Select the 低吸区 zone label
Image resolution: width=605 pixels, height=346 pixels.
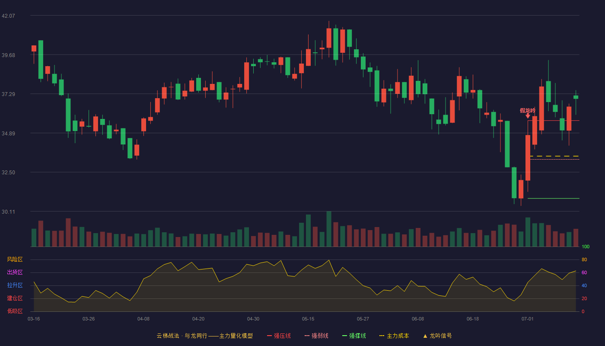click(x=15, y=311)
